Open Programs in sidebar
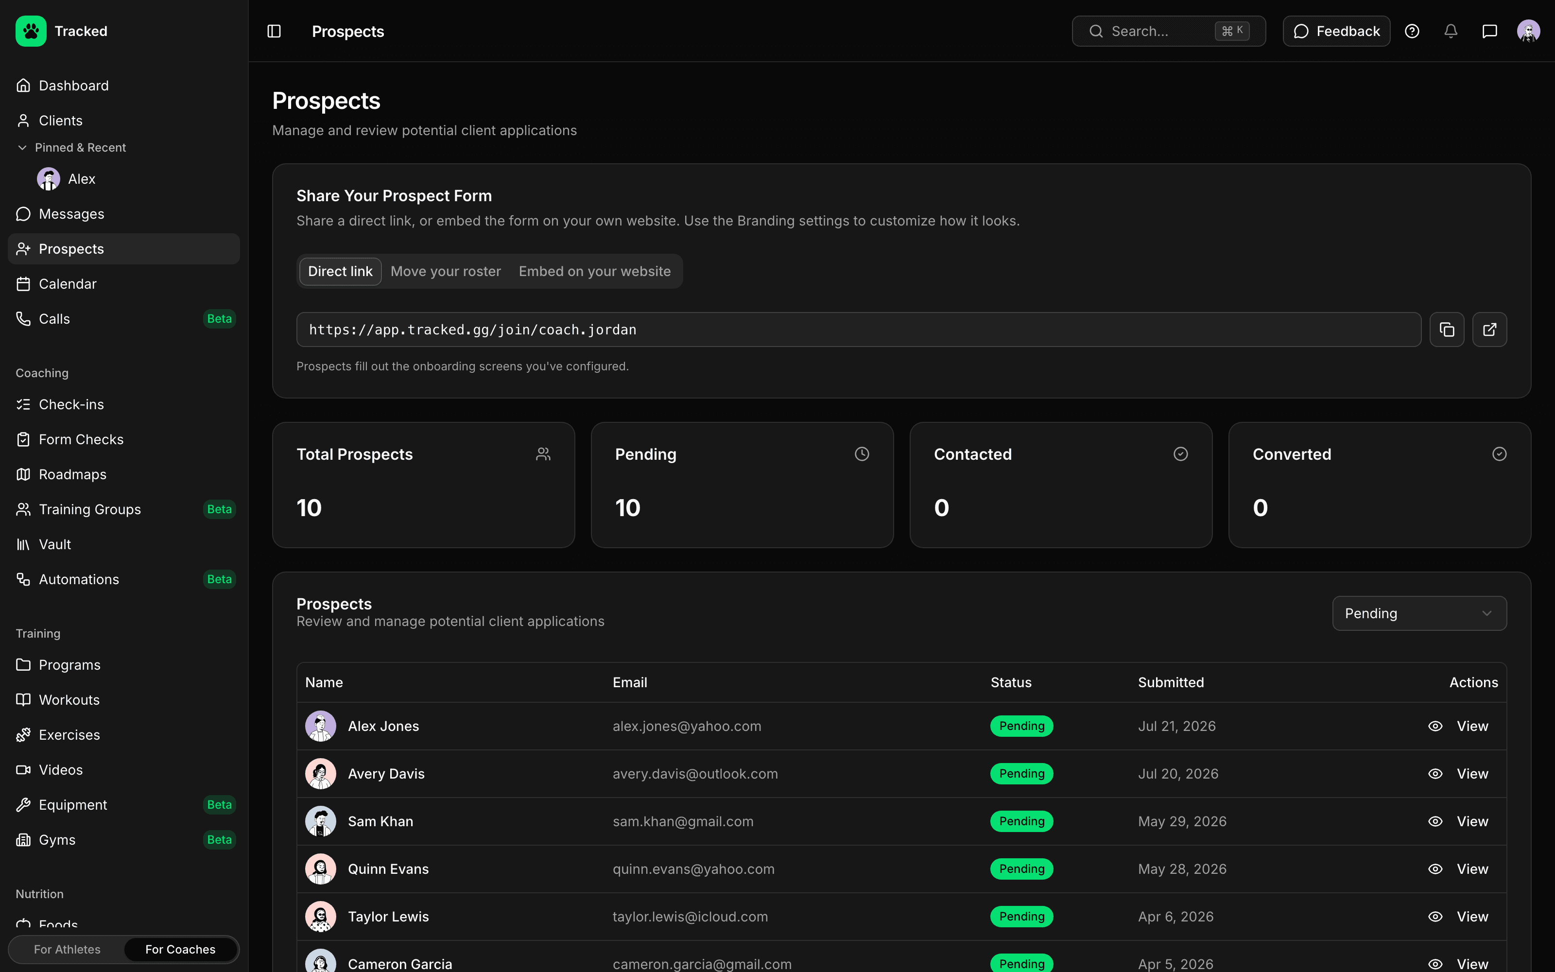Image resolution: width=1555 pixels, height=972 pixels. 123,665
